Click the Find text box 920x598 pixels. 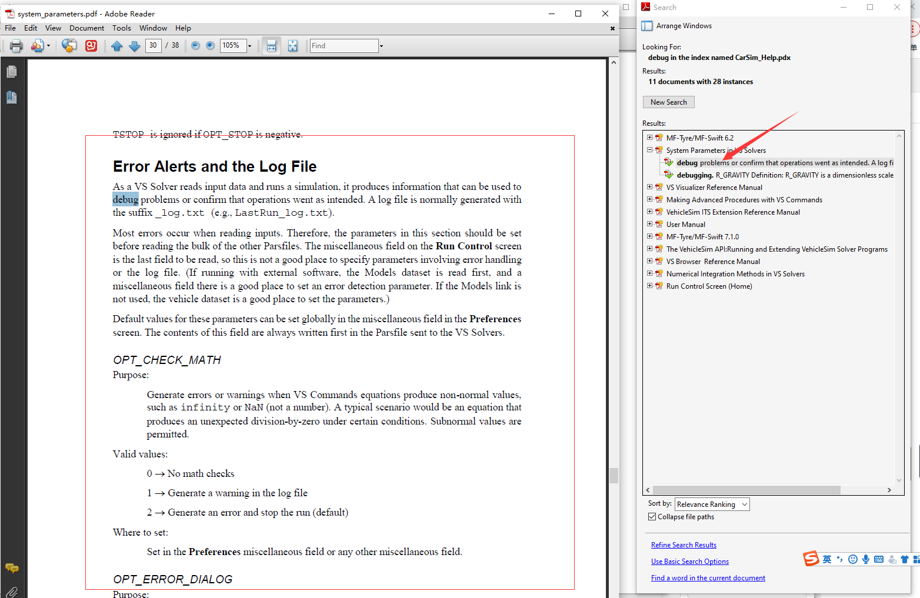pyautogui.click(x=344, y=45)
